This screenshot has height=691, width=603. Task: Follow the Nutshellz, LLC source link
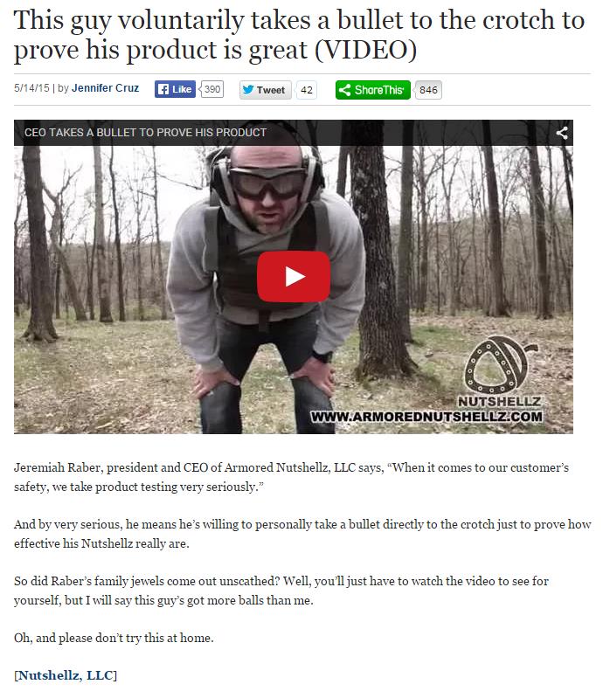pos(66,675)
